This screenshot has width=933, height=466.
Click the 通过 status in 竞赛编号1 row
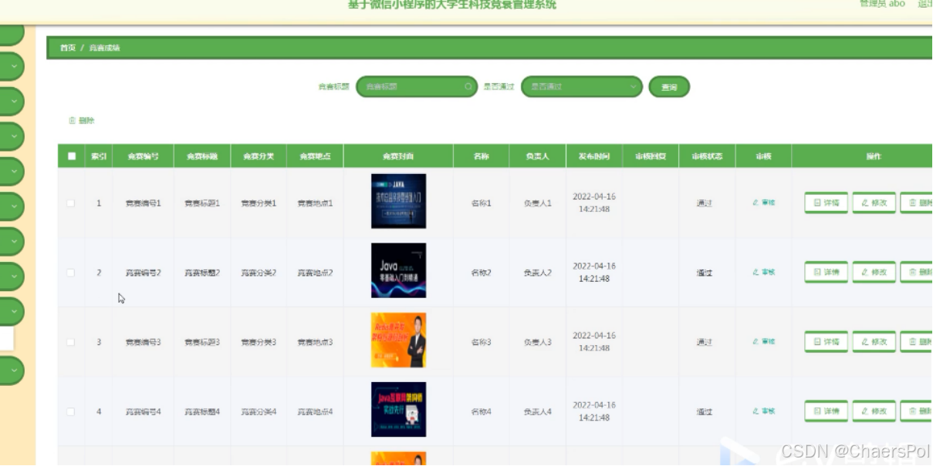[705, 203]
